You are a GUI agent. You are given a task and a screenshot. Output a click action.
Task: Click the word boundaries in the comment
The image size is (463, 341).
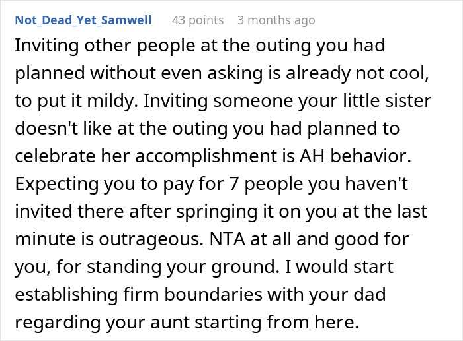(213, 294)
